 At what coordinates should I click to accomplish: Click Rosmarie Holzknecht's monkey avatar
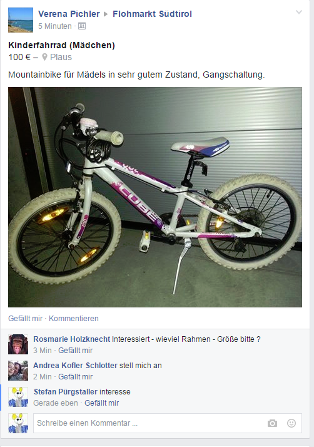pyautogui.click(x=18, y=344)
